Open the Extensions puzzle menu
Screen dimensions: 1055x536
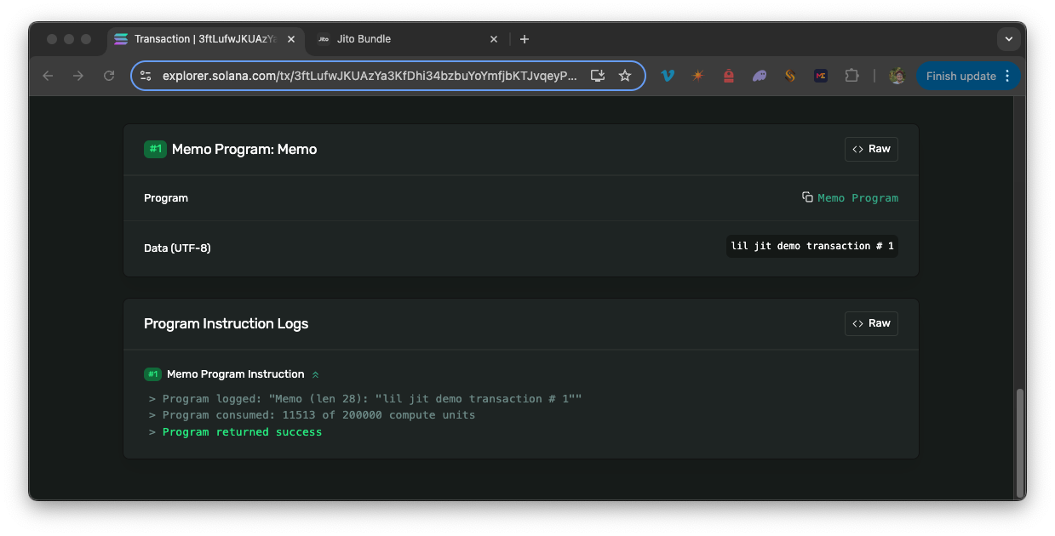851,76
